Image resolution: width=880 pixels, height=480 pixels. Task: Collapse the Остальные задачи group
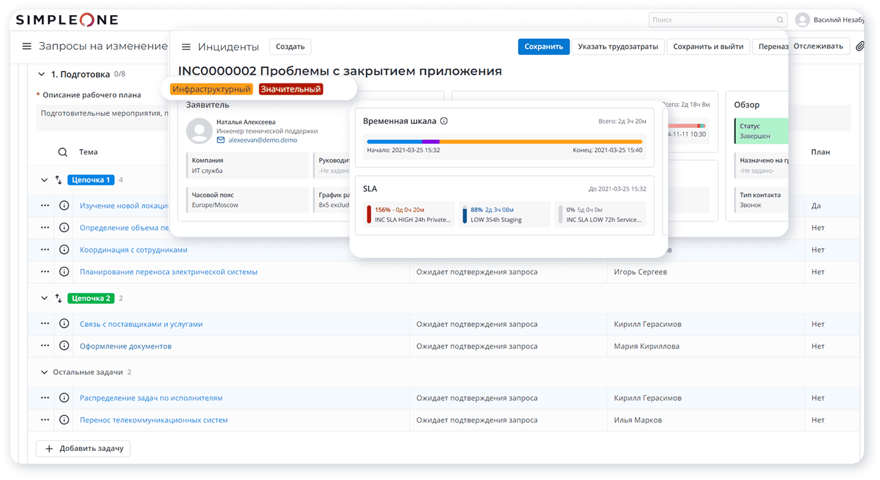(x=44, y=372)
